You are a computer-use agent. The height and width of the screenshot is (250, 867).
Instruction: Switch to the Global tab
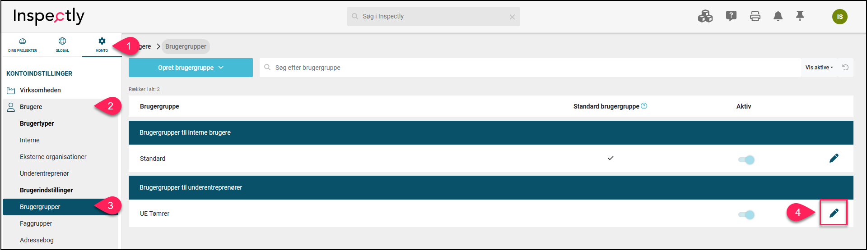[x=62, y=45]
